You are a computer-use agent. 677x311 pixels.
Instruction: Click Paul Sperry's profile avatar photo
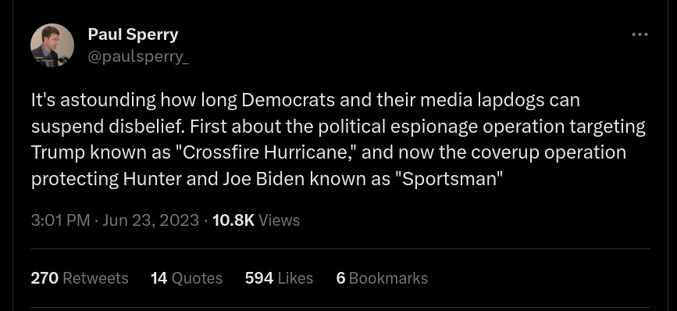pyautogui.click(x=52, y=45)
